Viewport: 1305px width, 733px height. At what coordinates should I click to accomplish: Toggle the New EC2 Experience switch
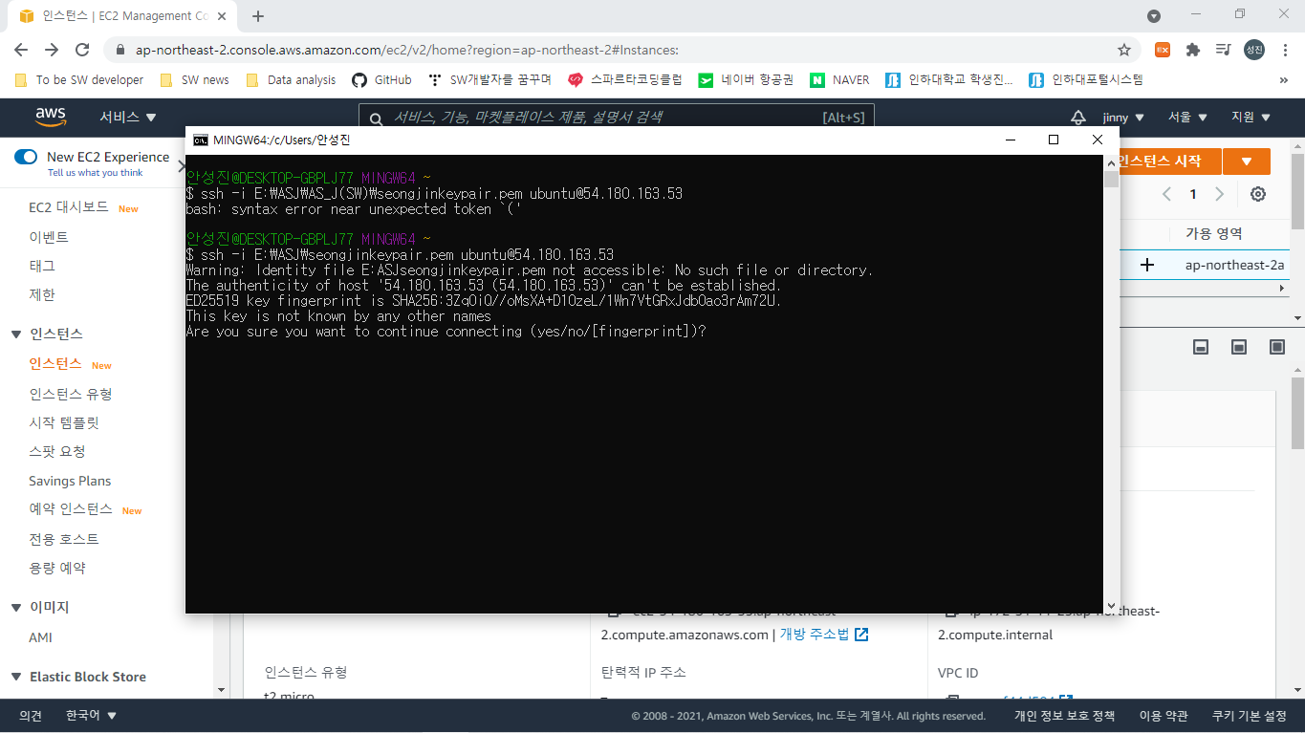26,157
